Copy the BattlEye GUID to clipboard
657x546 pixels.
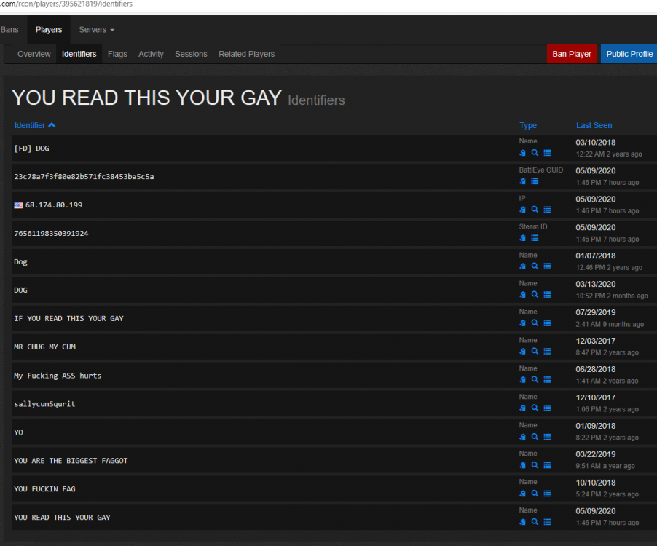click(522, 181)
